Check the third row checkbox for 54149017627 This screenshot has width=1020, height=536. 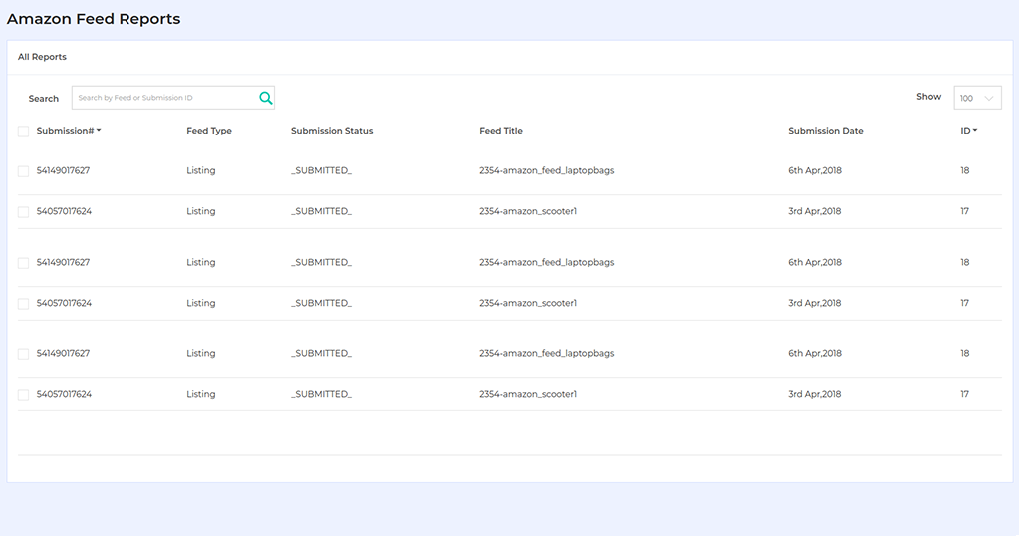(24, 263)
